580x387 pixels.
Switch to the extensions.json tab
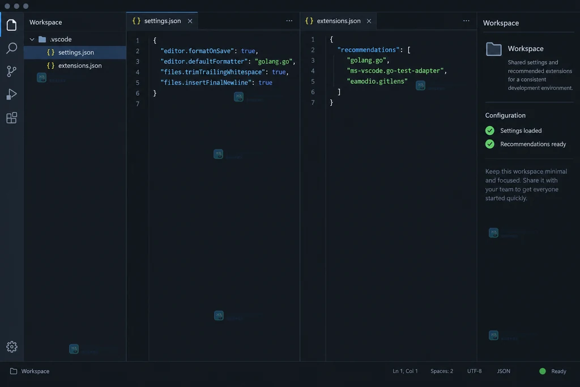tap(338, 21)
